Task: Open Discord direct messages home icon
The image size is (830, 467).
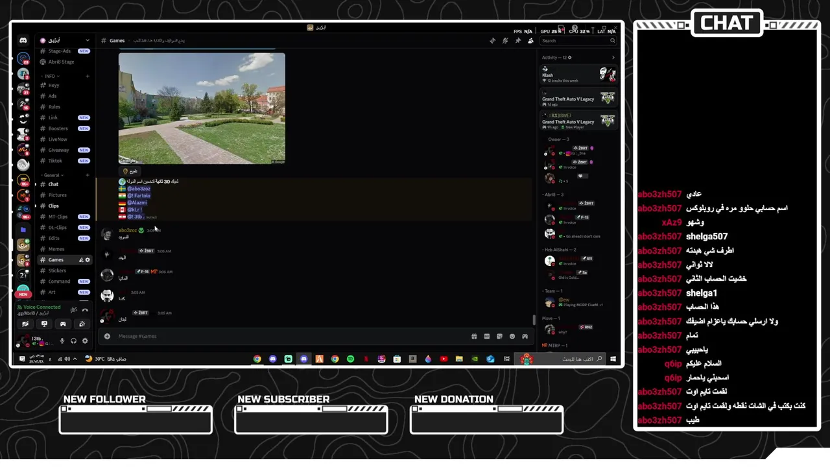Action: [x=23, y=40]
